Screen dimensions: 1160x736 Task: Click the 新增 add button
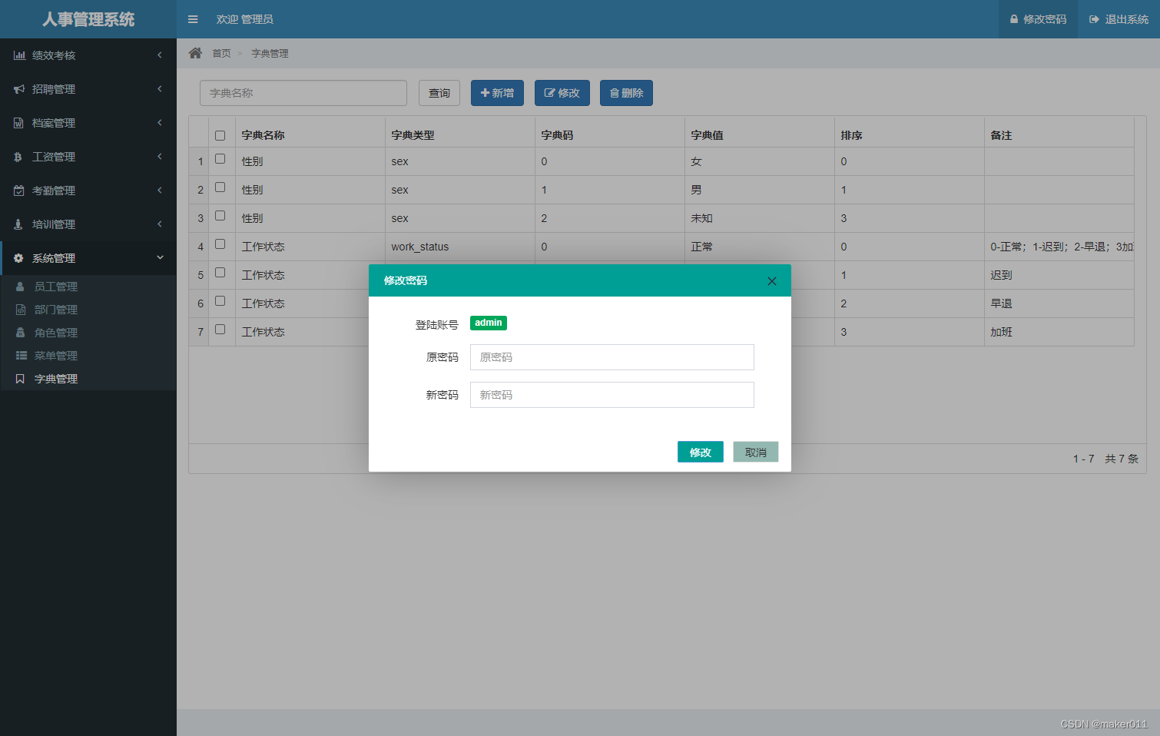497,93
